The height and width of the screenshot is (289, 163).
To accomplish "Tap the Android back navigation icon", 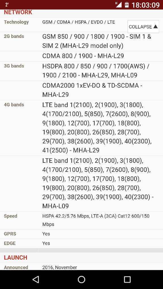I will 36,279.
